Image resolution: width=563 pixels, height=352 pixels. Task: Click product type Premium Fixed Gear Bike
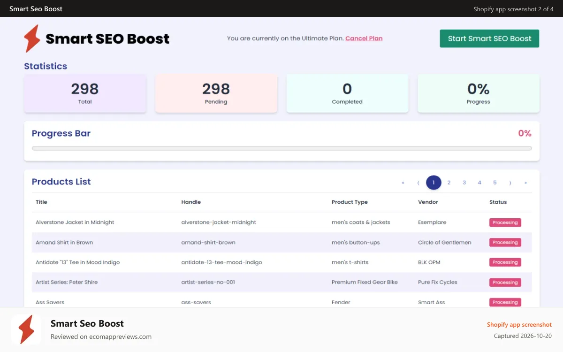pos(365,282)
